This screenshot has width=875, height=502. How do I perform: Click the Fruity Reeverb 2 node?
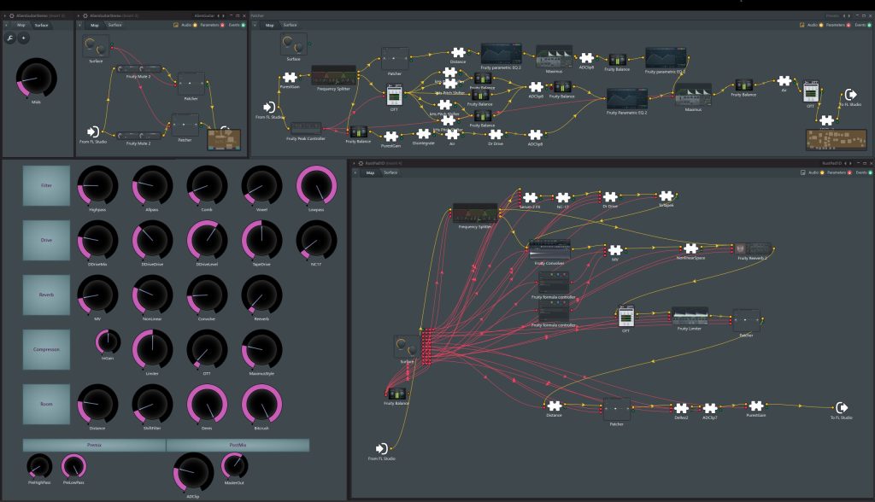coord(752,248)
